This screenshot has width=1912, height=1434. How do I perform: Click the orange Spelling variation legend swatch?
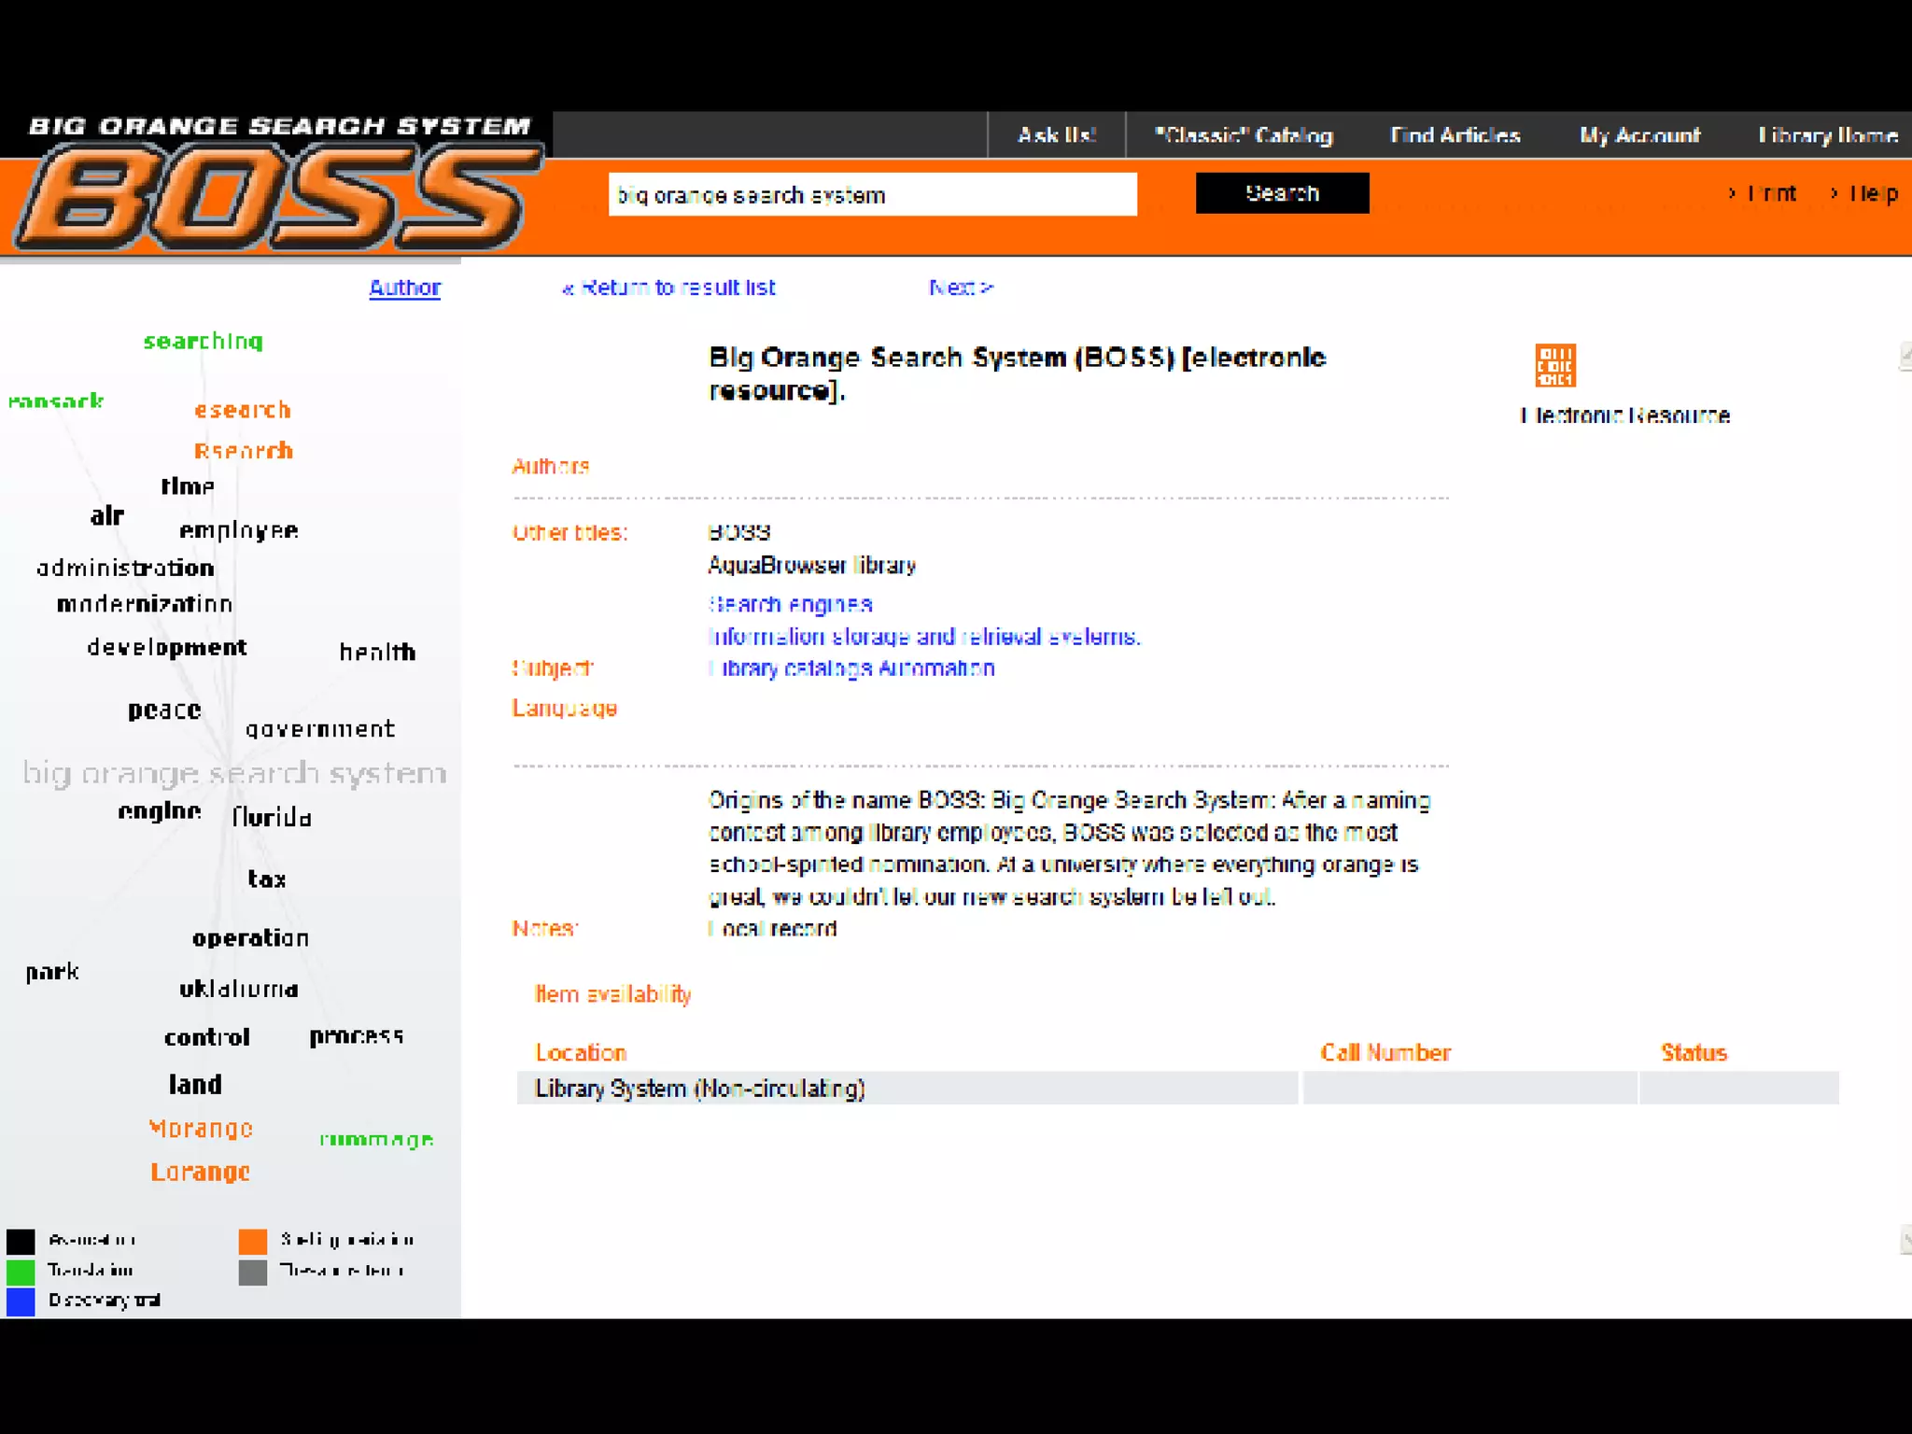click(252, 1241)
